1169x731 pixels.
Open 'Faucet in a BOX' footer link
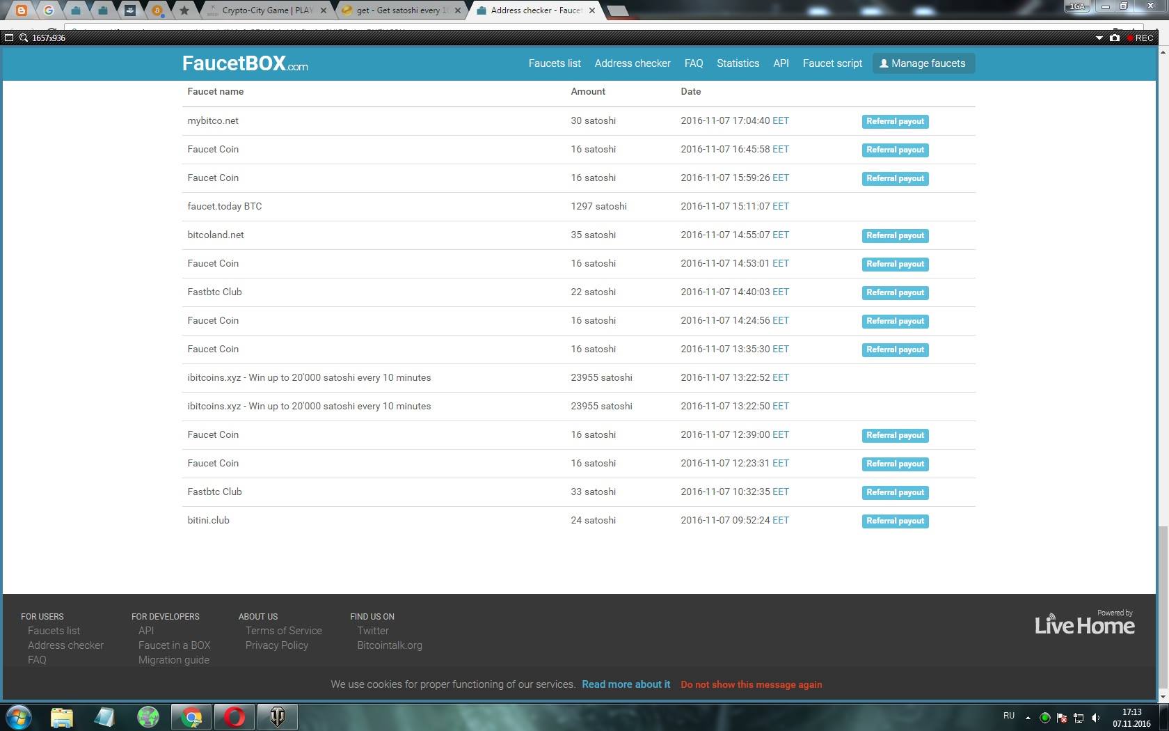[174, 645]
